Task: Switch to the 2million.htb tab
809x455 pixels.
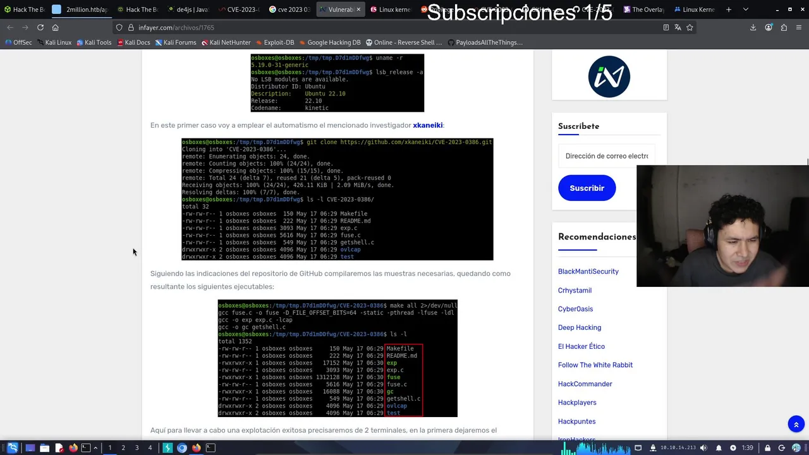Action: coord(81,9)
